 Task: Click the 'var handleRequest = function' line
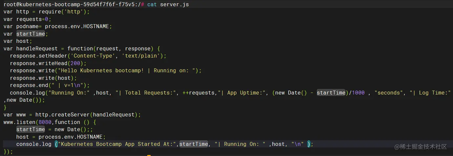[82, 48]
